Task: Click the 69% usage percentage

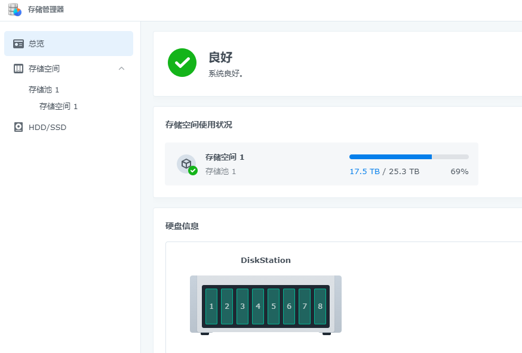Action: point(459,172)
